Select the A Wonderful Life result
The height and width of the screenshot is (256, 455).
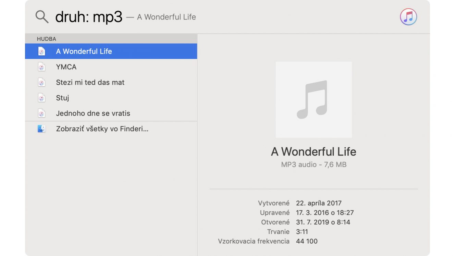coord(111,51)
